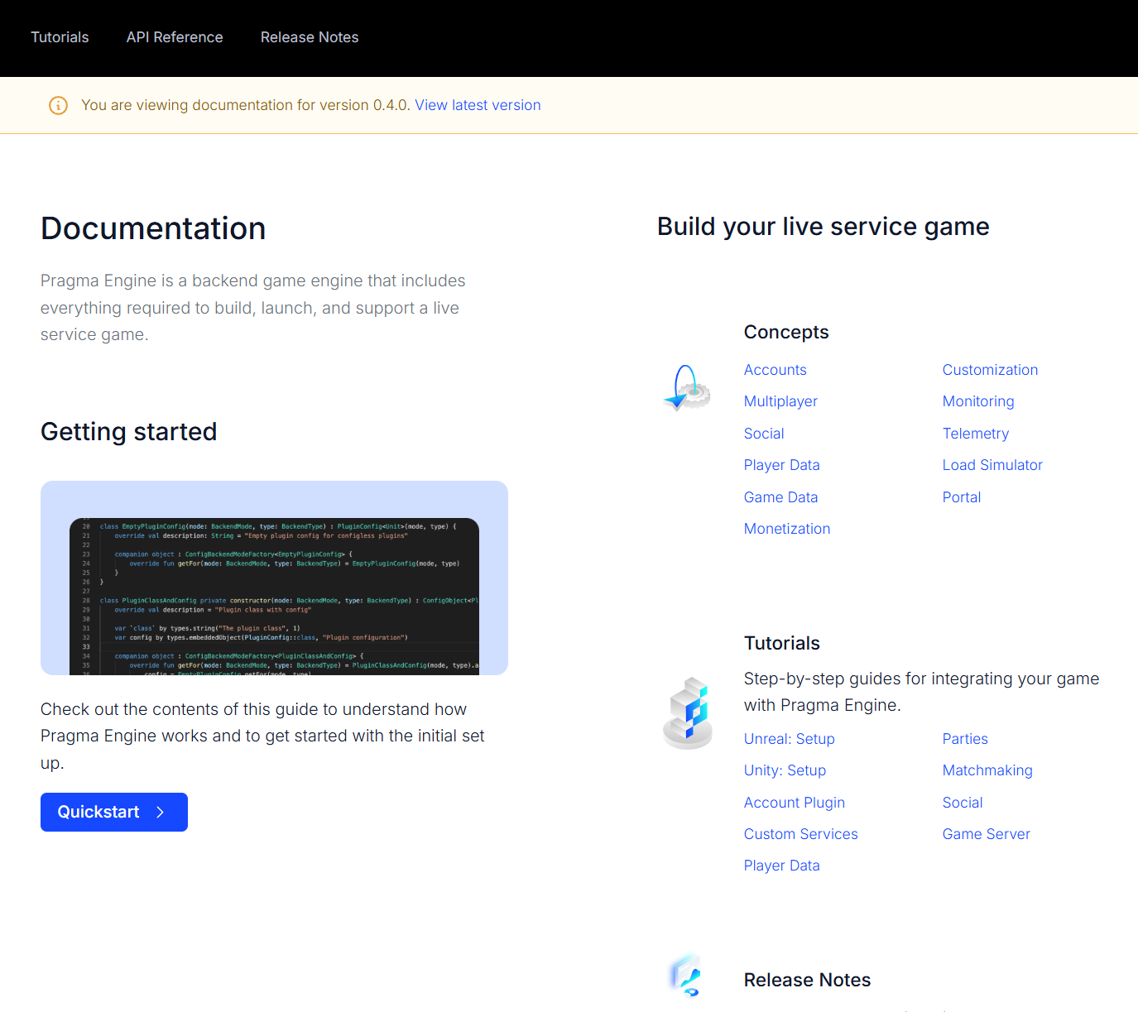Open the Matchmaking tutorial link

(987, 770)
